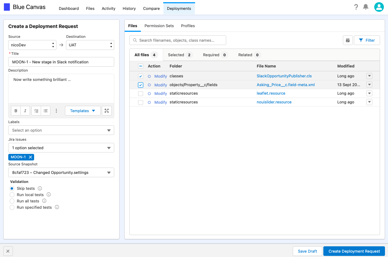The height and width of the screenshot is (257, 388).
Task: Open the help question mark icon
Action: pyautogui.click(x=356, y=7)
